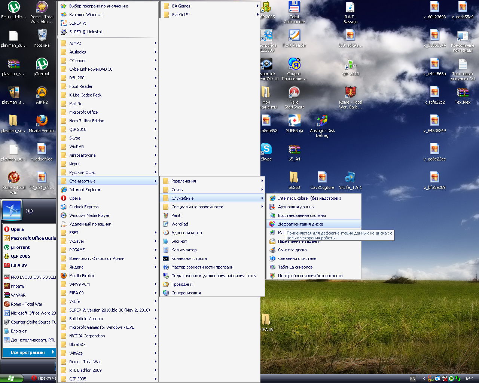
Task: Expand the Связь submenu
Action: tap(212, 190)
